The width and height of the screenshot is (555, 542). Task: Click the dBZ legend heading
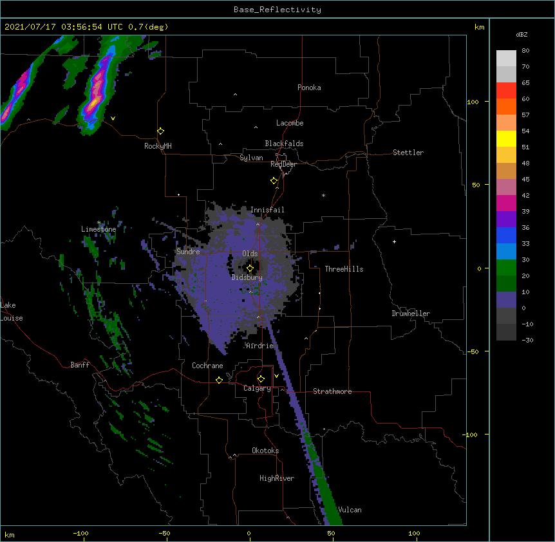pyautogui.click(x=522, y=34)
